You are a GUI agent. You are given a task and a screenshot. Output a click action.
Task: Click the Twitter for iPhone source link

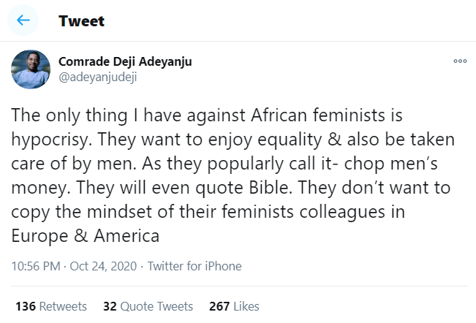point(194,267)
